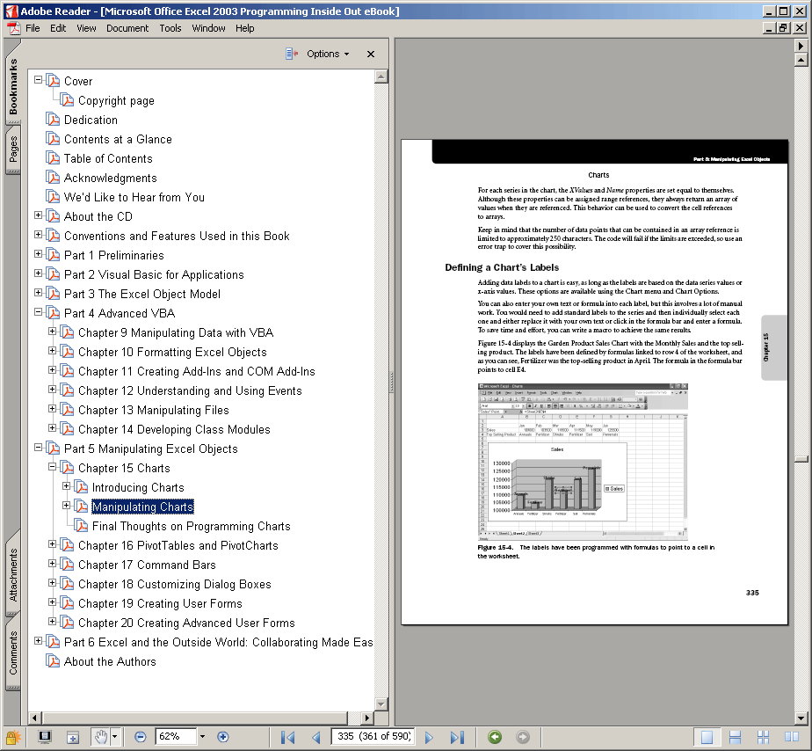Collapse Part 4 Advanced VBA
812x751 pixels.
(39, 312)
